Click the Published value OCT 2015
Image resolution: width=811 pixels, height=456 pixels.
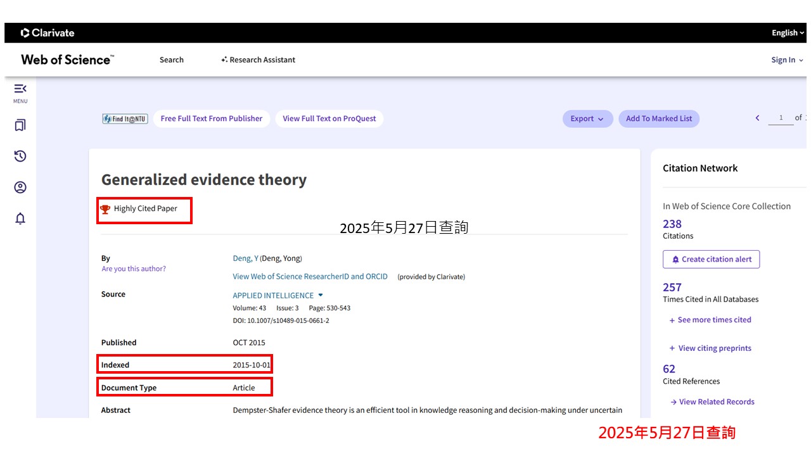[x=249, y=343]
